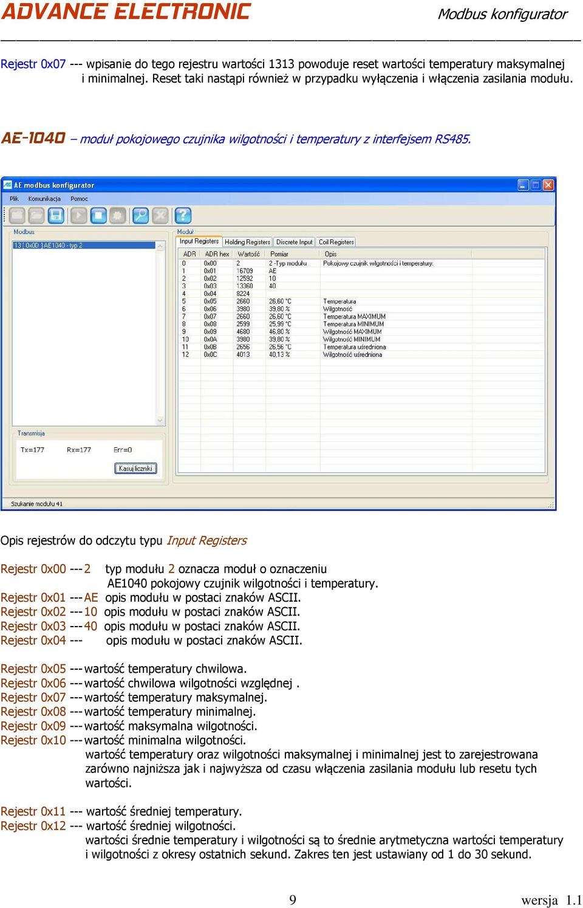Open the Plik menu
The width and height of the screenshot is (583, 908).
click(x=14, y=199)
